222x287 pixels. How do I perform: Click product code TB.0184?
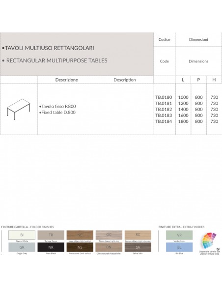click(164, 121)
